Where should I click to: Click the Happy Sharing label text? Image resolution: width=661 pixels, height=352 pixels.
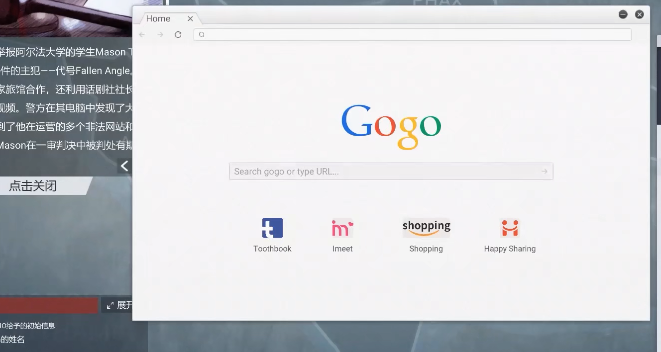510,249
